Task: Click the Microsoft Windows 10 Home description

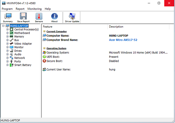Action: coord(138,52)
